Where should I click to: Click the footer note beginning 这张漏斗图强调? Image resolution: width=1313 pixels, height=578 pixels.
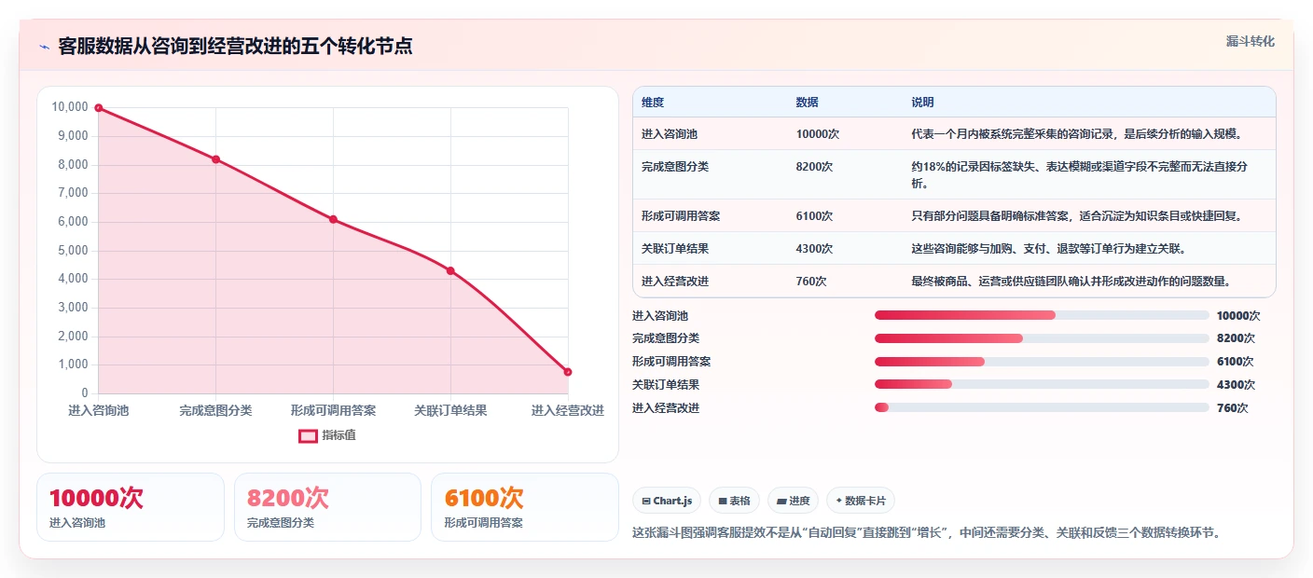927,533
